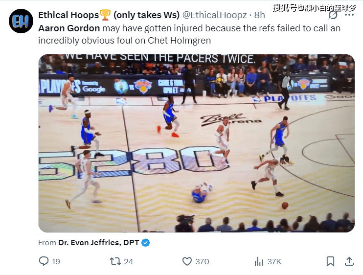This screenshot has width=363, height=275.
Task: Bookmark this tweet
Action: point(330,262)
